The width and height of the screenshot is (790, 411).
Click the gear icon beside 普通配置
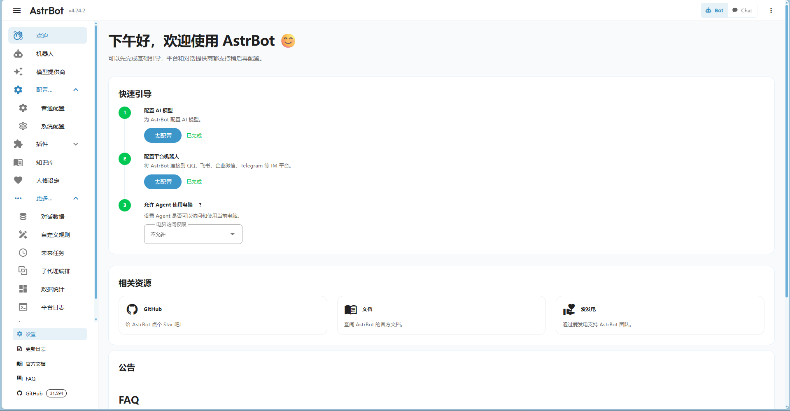tap(23, 108)
